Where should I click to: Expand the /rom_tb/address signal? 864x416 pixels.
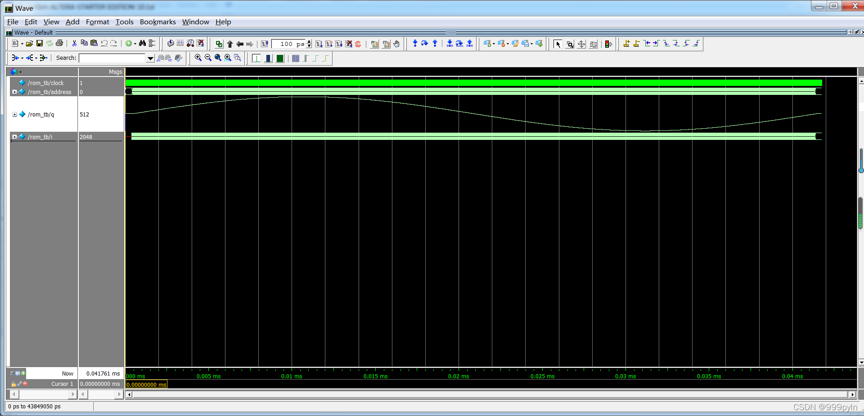coord(14,92)
